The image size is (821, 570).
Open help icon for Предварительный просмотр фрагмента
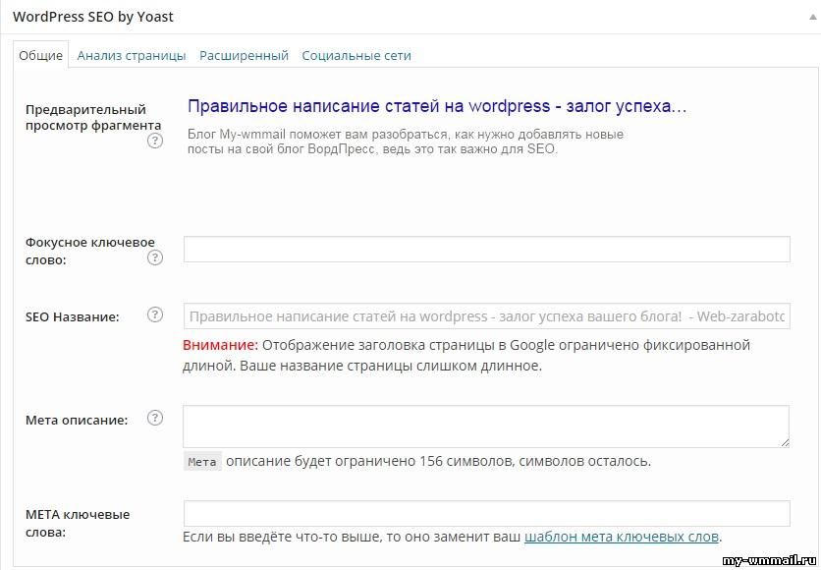pyautogui.click(x=155, y=141)
